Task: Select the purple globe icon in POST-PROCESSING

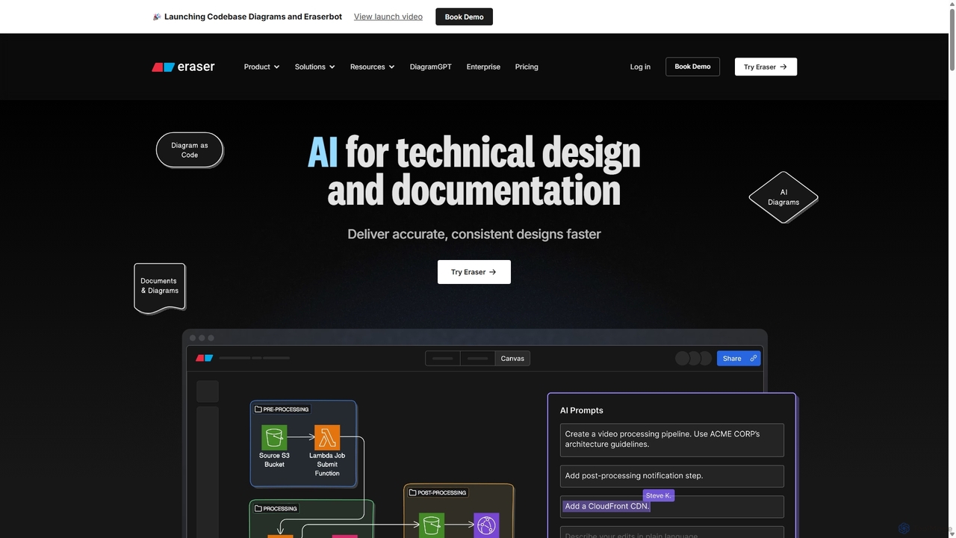Action: [x=486, y=525]
